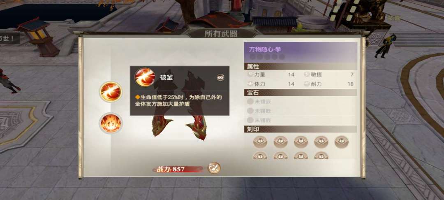Click the 宝石 section header
The height and width of the screenshot is (200, 444).
pyautogui.click(x=301, y=93)
